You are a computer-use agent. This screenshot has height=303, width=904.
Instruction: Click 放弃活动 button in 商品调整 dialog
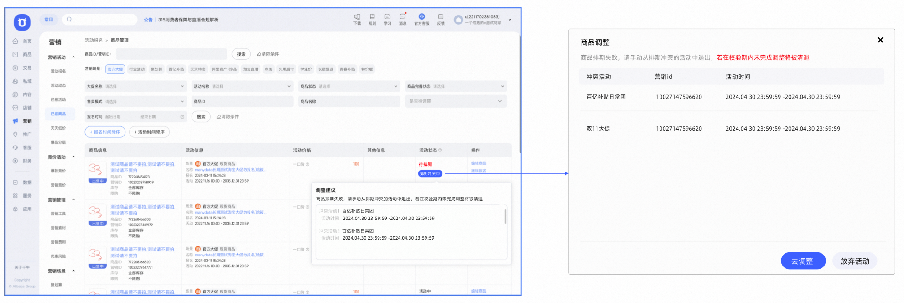tap(855, 261)
